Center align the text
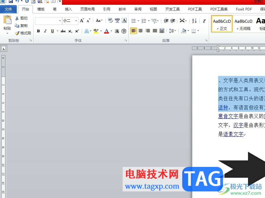The image size is (265, 198). [141, 31]
